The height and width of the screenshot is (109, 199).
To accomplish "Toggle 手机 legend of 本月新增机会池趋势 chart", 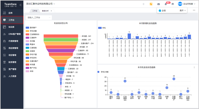I will 102,28.
